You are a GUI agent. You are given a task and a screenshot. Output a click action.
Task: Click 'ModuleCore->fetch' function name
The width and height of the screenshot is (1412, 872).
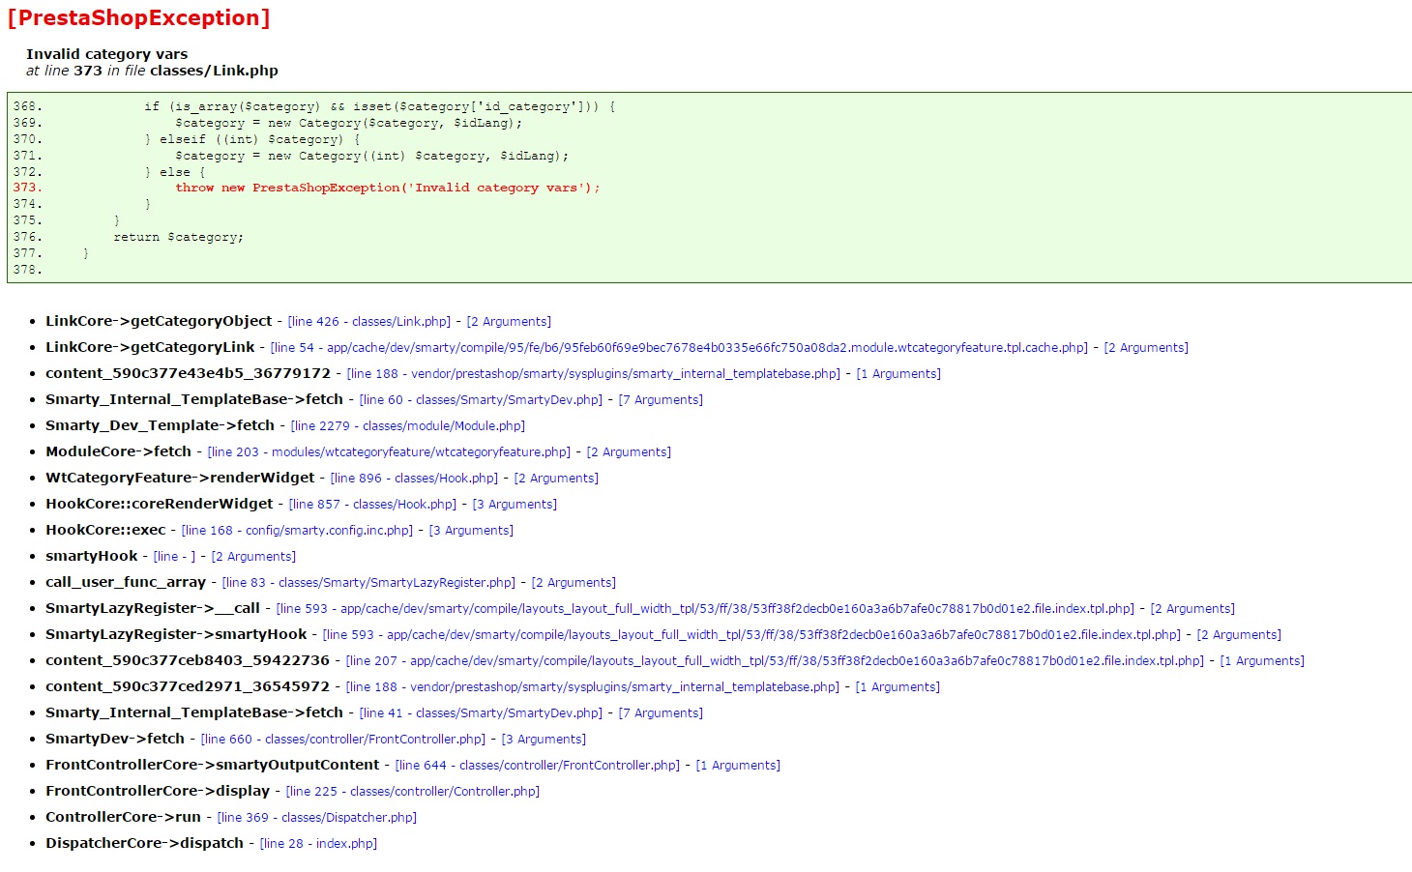118,451
